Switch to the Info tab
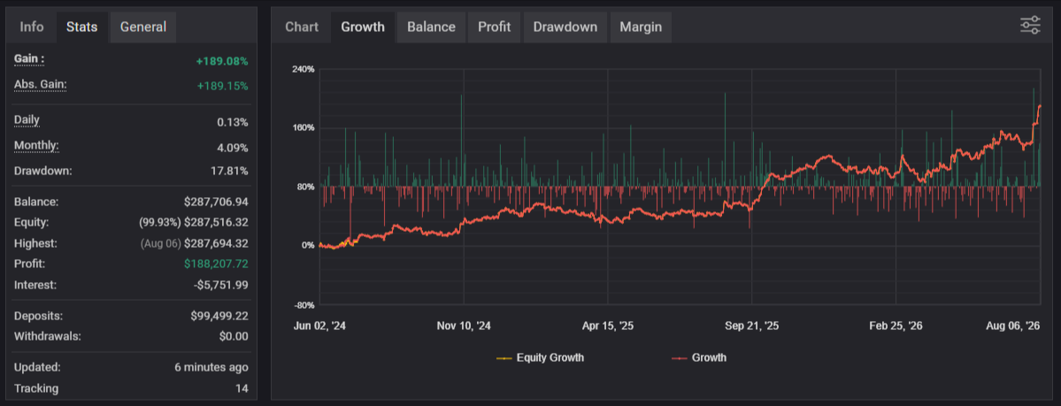 [32, 27]
